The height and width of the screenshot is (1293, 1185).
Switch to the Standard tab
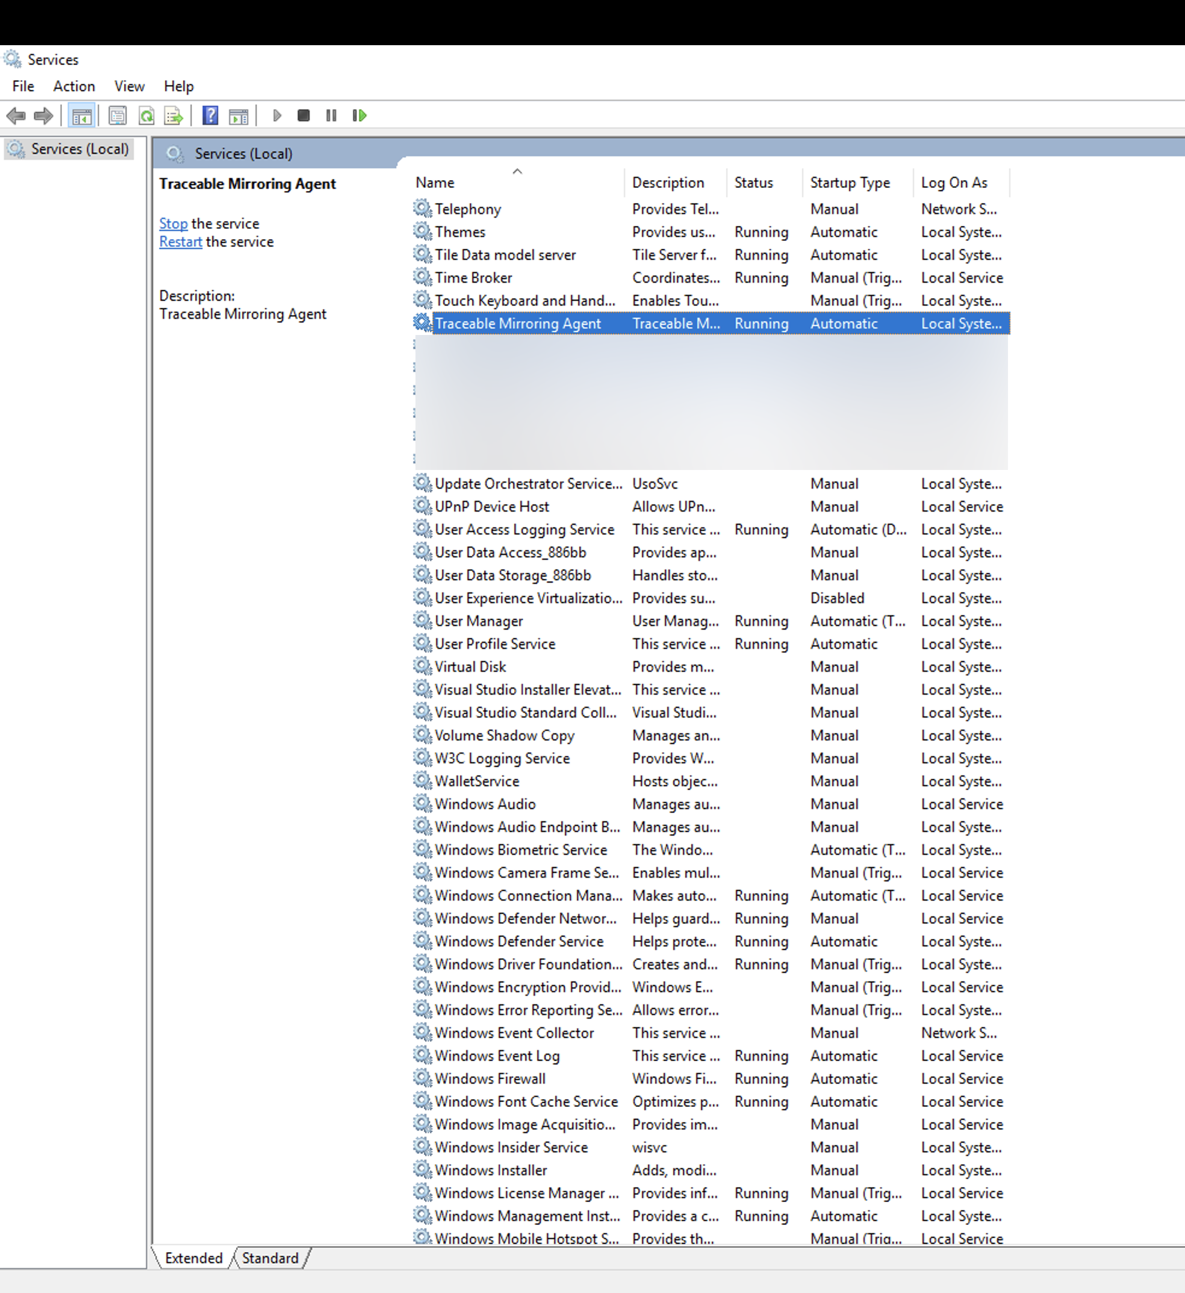tap(270, 1257)
